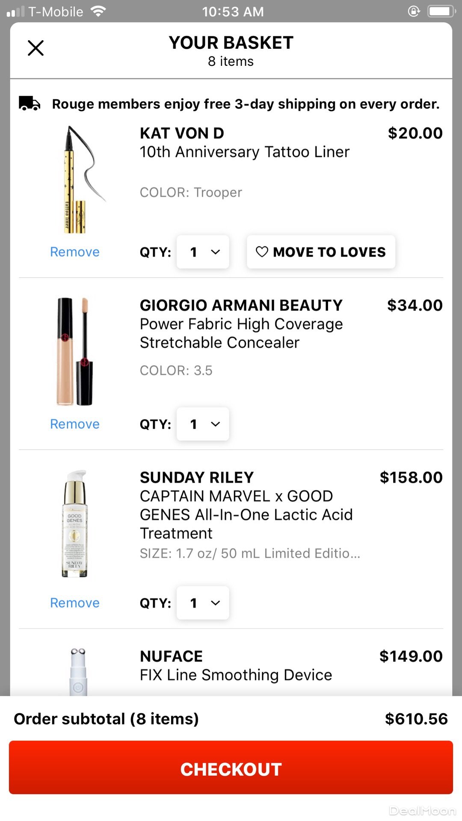The height and width of the screenshot is (821, 462).
Task: View the Good Genes bottle image
Action: (75, 524)
